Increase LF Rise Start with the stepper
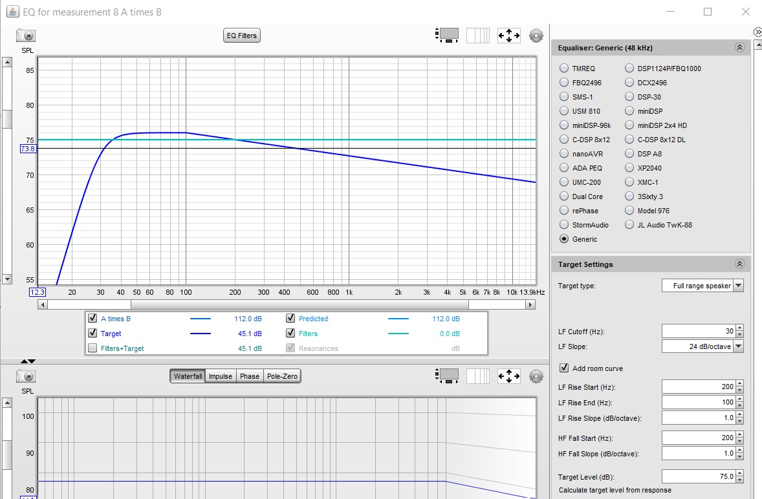The width and height of the screenshot is (762, 499). 739,384
